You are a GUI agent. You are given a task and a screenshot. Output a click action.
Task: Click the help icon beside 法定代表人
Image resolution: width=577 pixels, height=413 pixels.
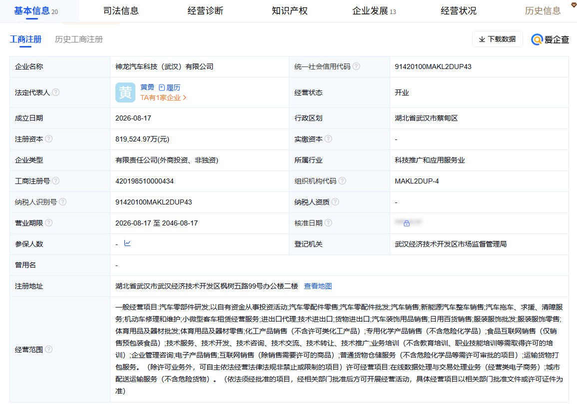tap(55, 92)
